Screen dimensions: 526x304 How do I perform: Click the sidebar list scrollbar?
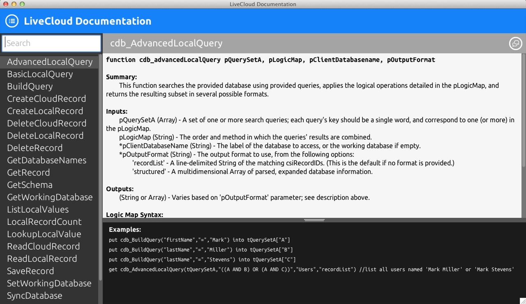(100, 164)
